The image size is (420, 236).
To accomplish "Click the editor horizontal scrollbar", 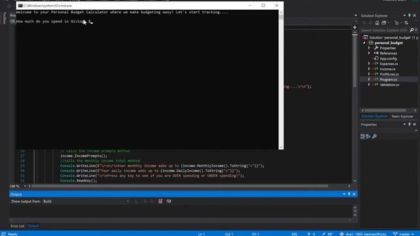I will click(x=179, y=186).
